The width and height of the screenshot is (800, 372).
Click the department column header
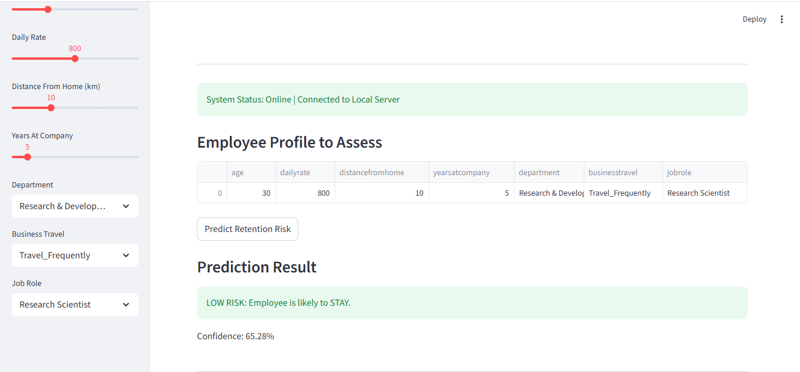(x=549, y=172)
